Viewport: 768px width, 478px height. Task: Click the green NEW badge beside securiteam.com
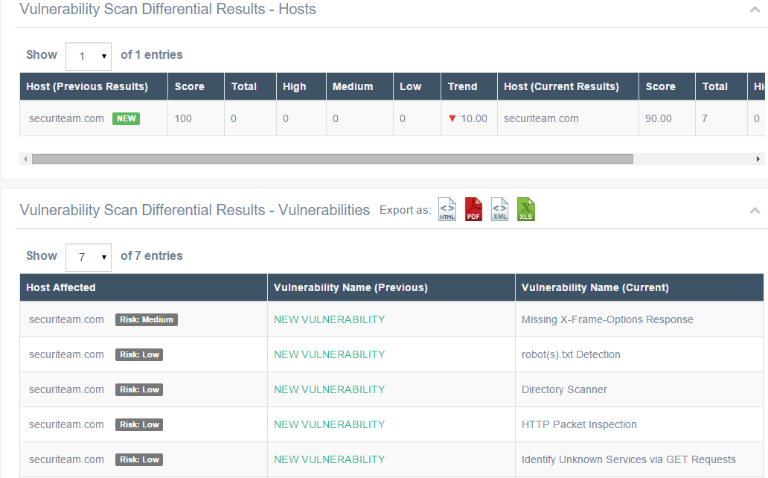point(126,118)
